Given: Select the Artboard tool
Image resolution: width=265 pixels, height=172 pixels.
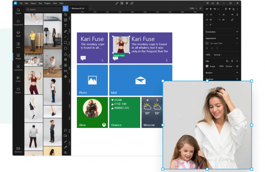Looking at the screenshot, I should tap(66, 15).
